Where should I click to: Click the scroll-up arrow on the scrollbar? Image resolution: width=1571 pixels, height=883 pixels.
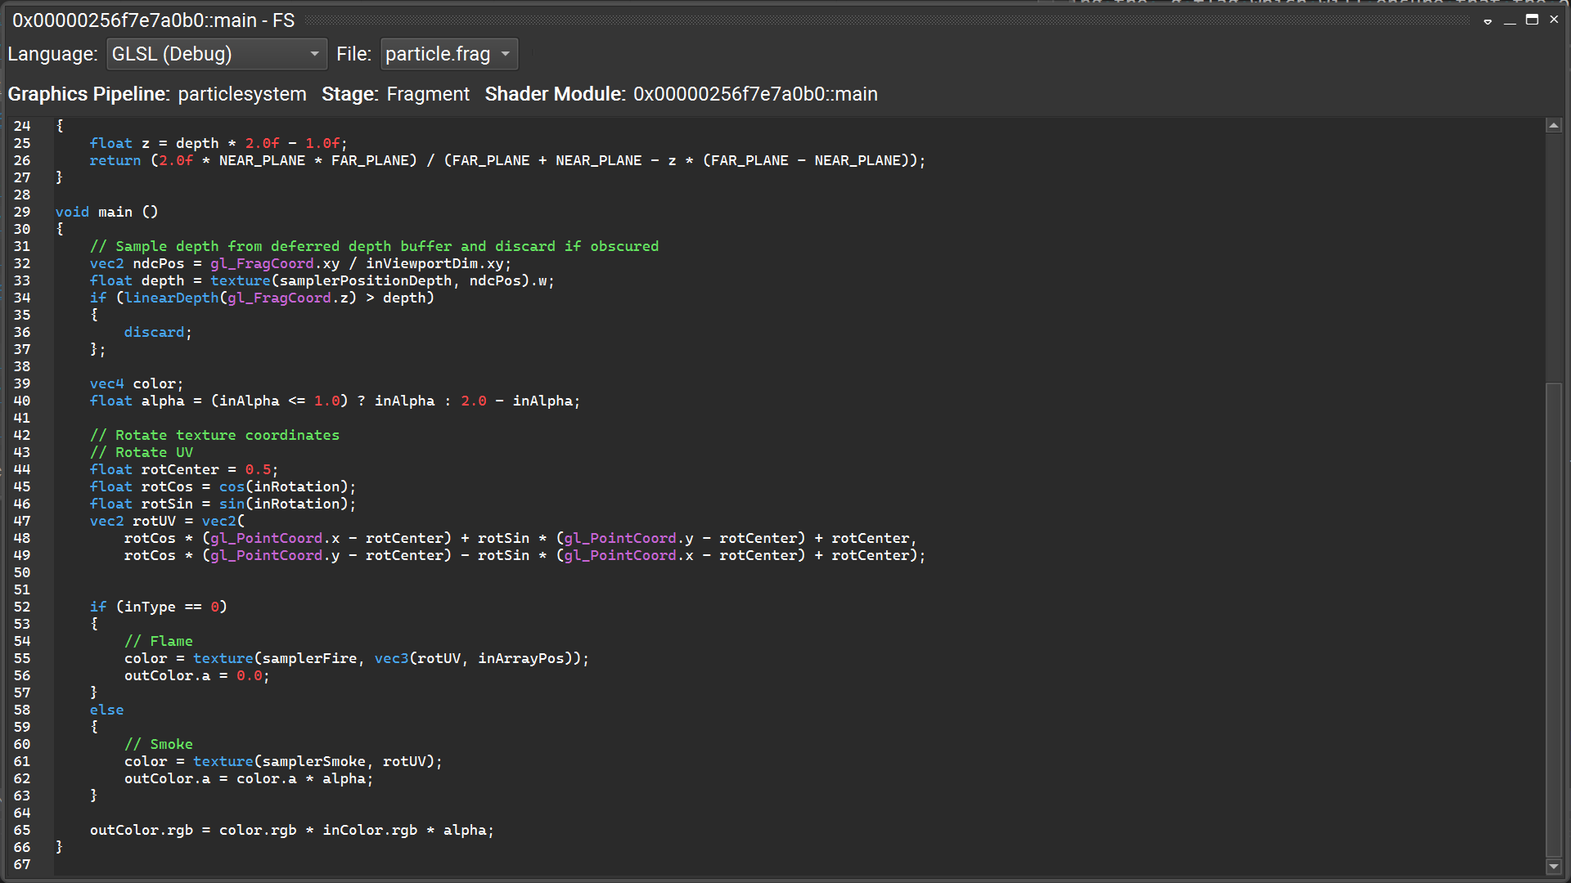tap(1555, 124)
